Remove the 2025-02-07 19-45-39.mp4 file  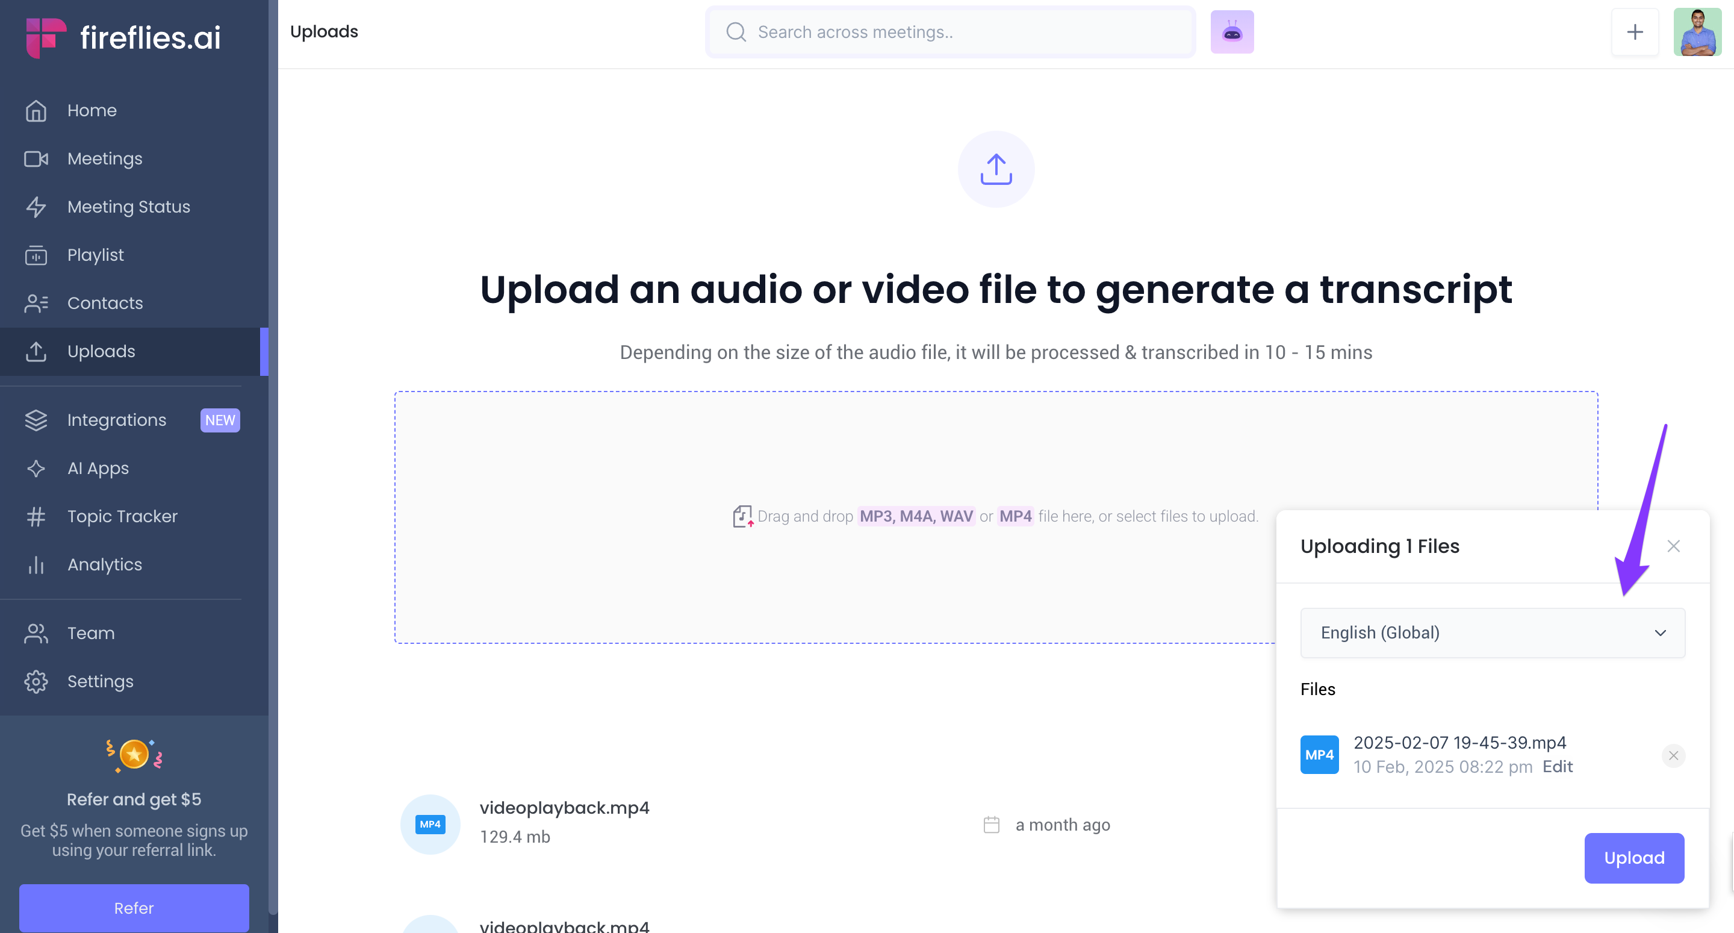[x=1673, y=755]
